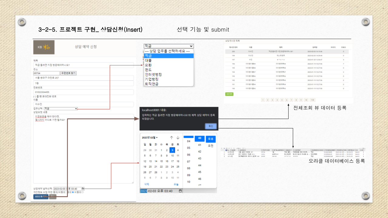388x218 pixels.
Task: Click the down arrow for next month
Action: 178,137
